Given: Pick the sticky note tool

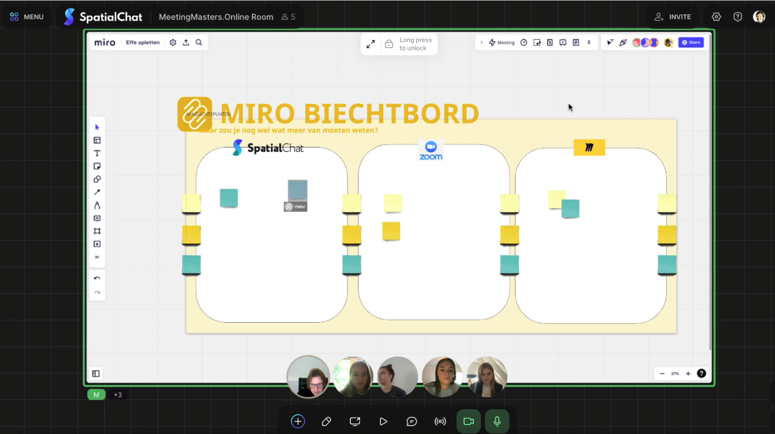Looking at the screenshot, I should pos(97,166).
